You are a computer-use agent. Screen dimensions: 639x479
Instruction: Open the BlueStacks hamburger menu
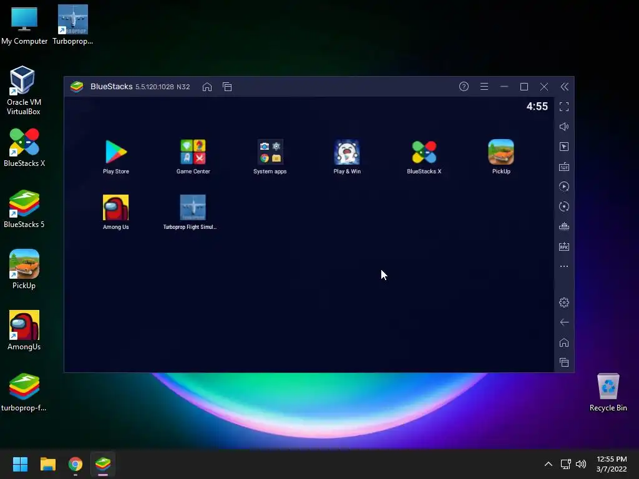click(484, 87)
